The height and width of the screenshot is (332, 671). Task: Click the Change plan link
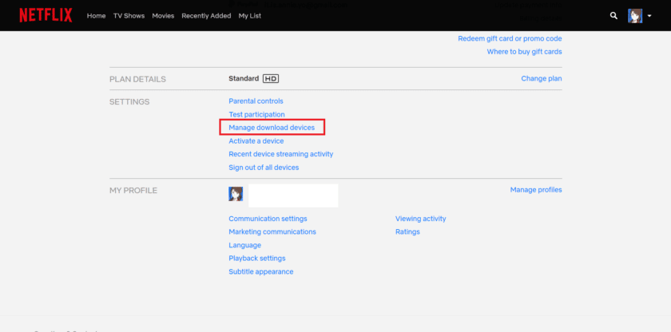coord(542,79)
